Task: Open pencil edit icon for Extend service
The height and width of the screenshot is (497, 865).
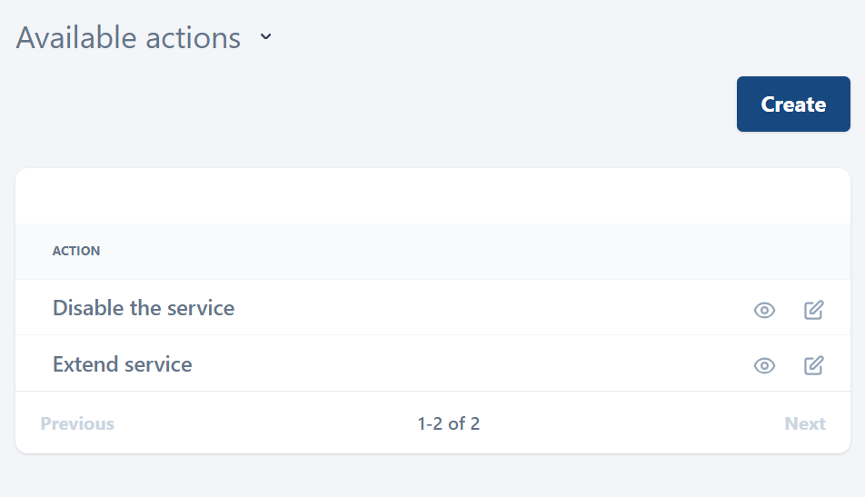Action: [814, 366]
